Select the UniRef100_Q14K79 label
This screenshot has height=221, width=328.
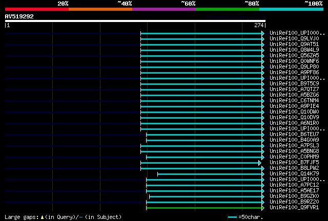click(x=294, y=174)
